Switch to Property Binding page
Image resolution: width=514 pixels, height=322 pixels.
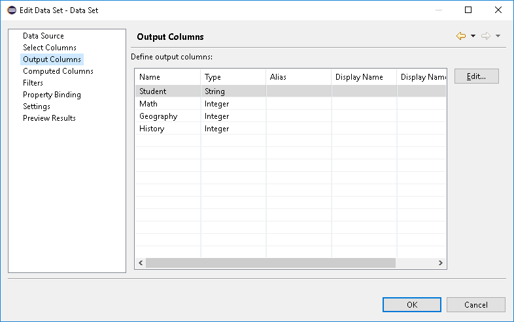pos(52,95)
